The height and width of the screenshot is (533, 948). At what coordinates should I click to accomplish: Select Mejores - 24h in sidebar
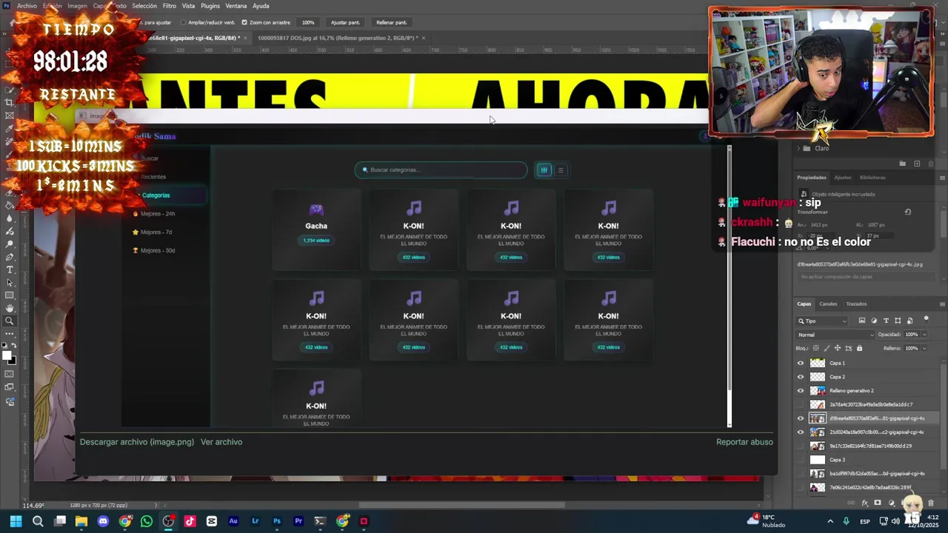158,214
